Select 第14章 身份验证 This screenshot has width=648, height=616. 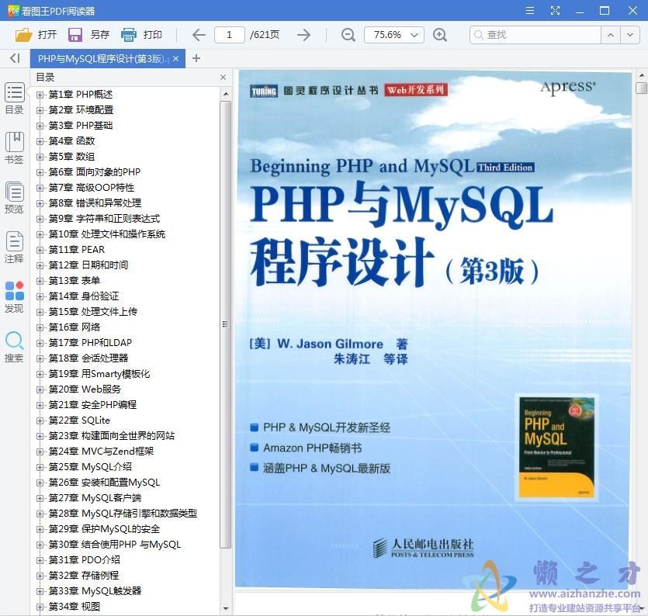point(84,296)
